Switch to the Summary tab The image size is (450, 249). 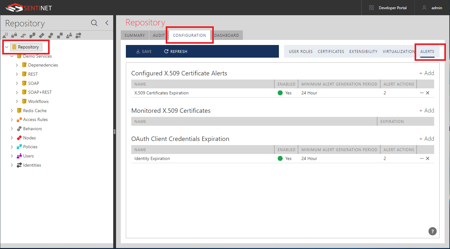tap(135, 35)
